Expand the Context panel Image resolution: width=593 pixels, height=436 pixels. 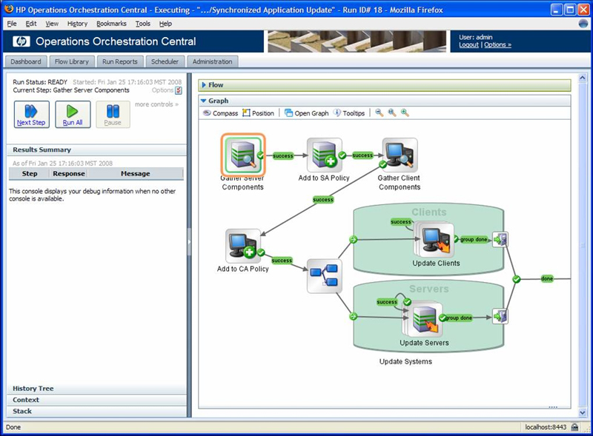(x=97, y=400)
